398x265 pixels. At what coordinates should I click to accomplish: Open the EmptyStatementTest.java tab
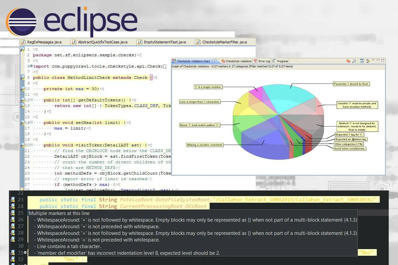[165, 42]
